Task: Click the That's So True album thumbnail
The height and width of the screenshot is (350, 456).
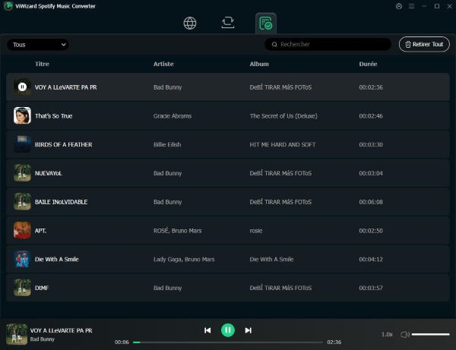Action: pyautogui.click(x=22, y=115)
